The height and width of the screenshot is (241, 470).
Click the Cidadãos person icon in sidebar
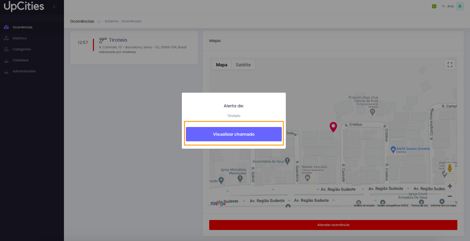[x=6, y=60]
